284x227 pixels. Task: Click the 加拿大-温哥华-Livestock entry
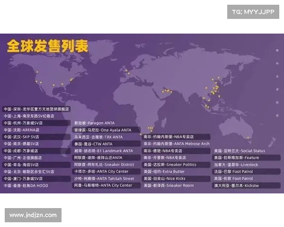click(236, 165)
